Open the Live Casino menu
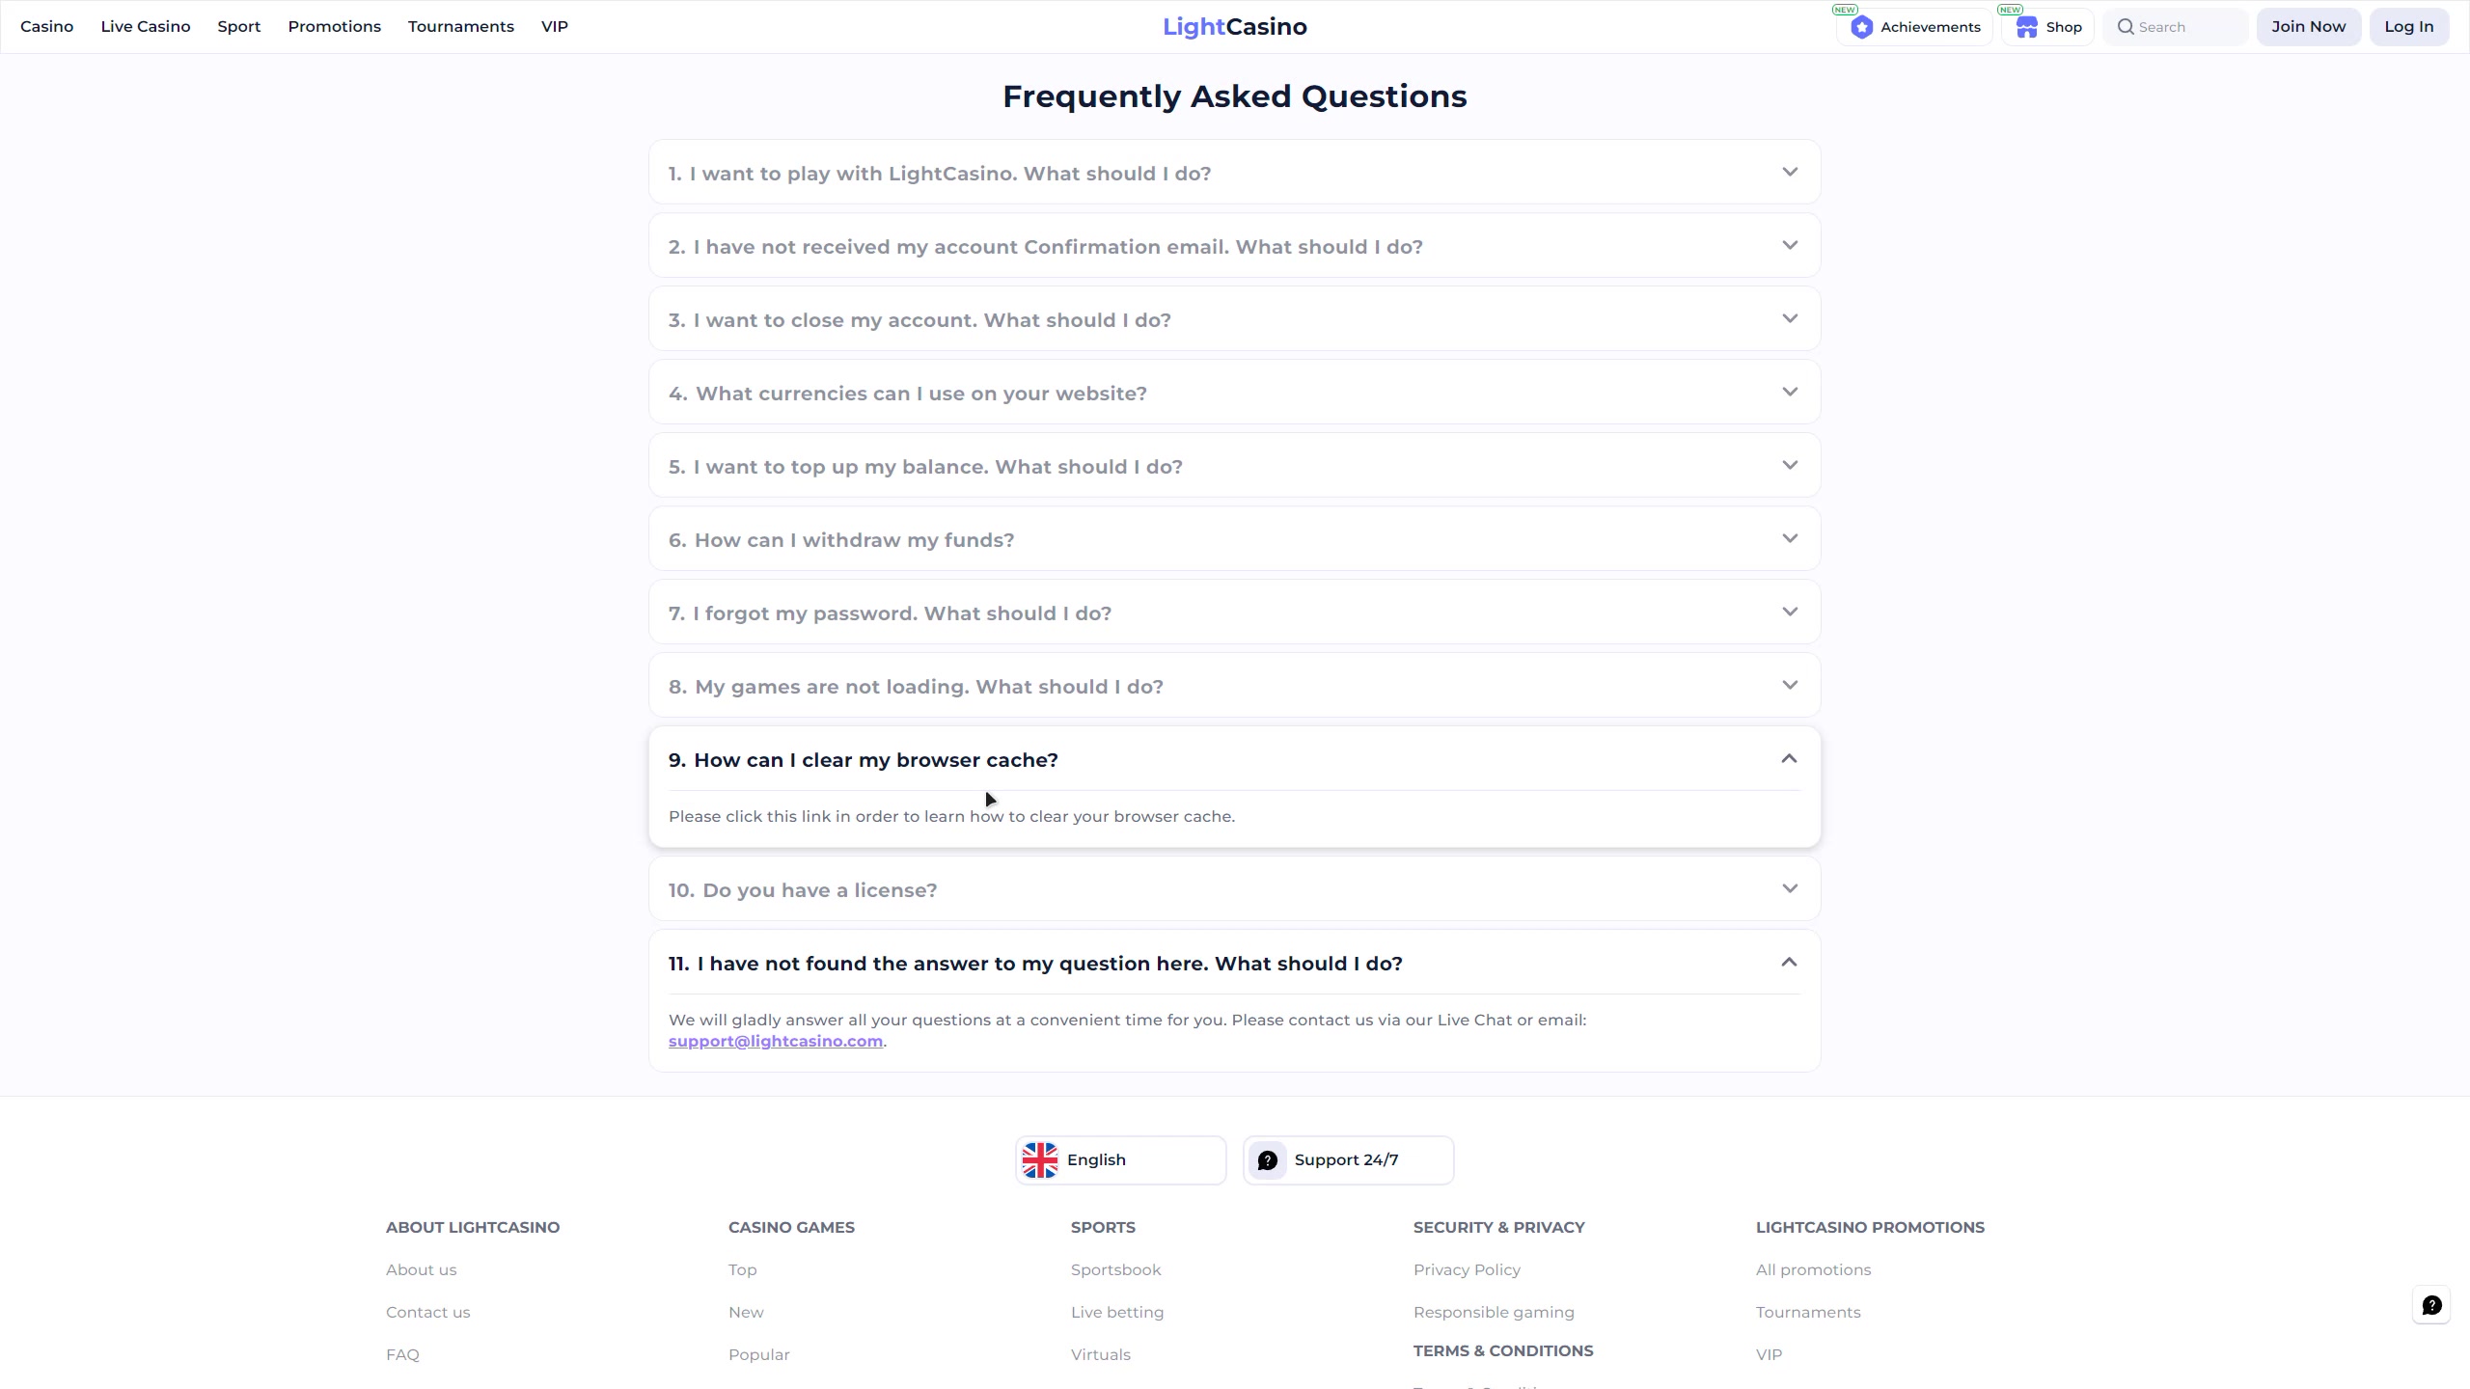 point(146,27)
